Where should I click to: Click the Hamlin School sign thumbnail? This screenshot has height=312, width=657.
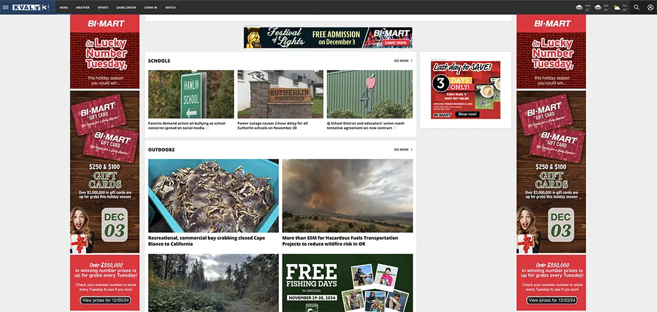(x=191, y=94)
